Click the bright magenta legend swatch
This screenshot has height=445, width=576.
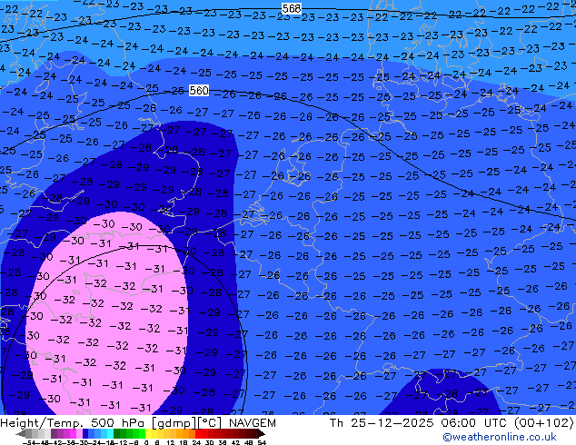click(73, 434)
